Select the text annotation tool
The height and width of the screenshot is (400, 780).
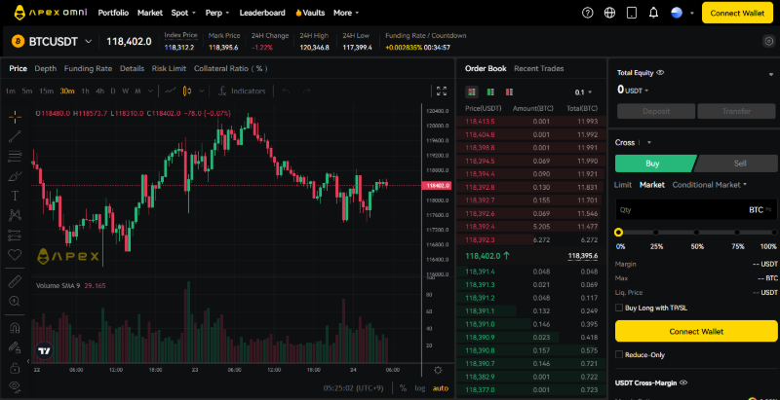click(15, 196)
